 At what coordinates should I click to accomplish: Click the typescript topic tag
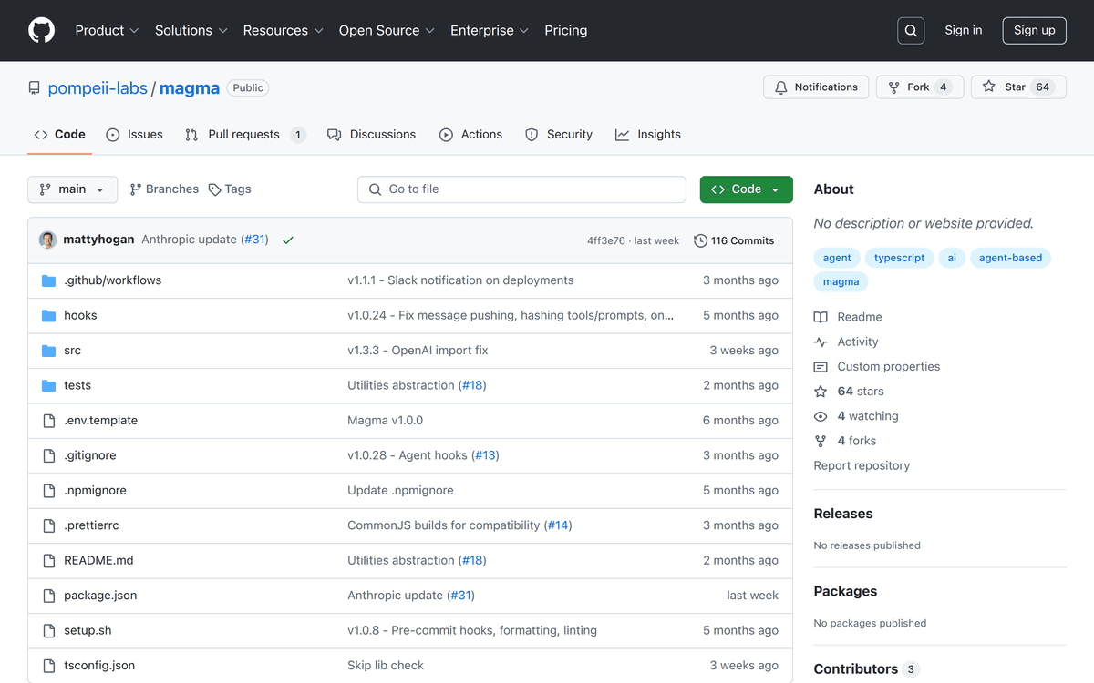(x=899, y=258)
